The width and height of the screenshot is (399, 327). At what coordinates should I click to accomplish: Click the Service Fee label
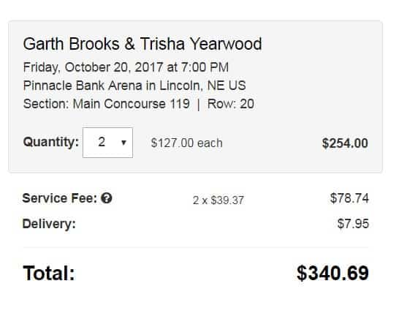click(x=60, y=198)
